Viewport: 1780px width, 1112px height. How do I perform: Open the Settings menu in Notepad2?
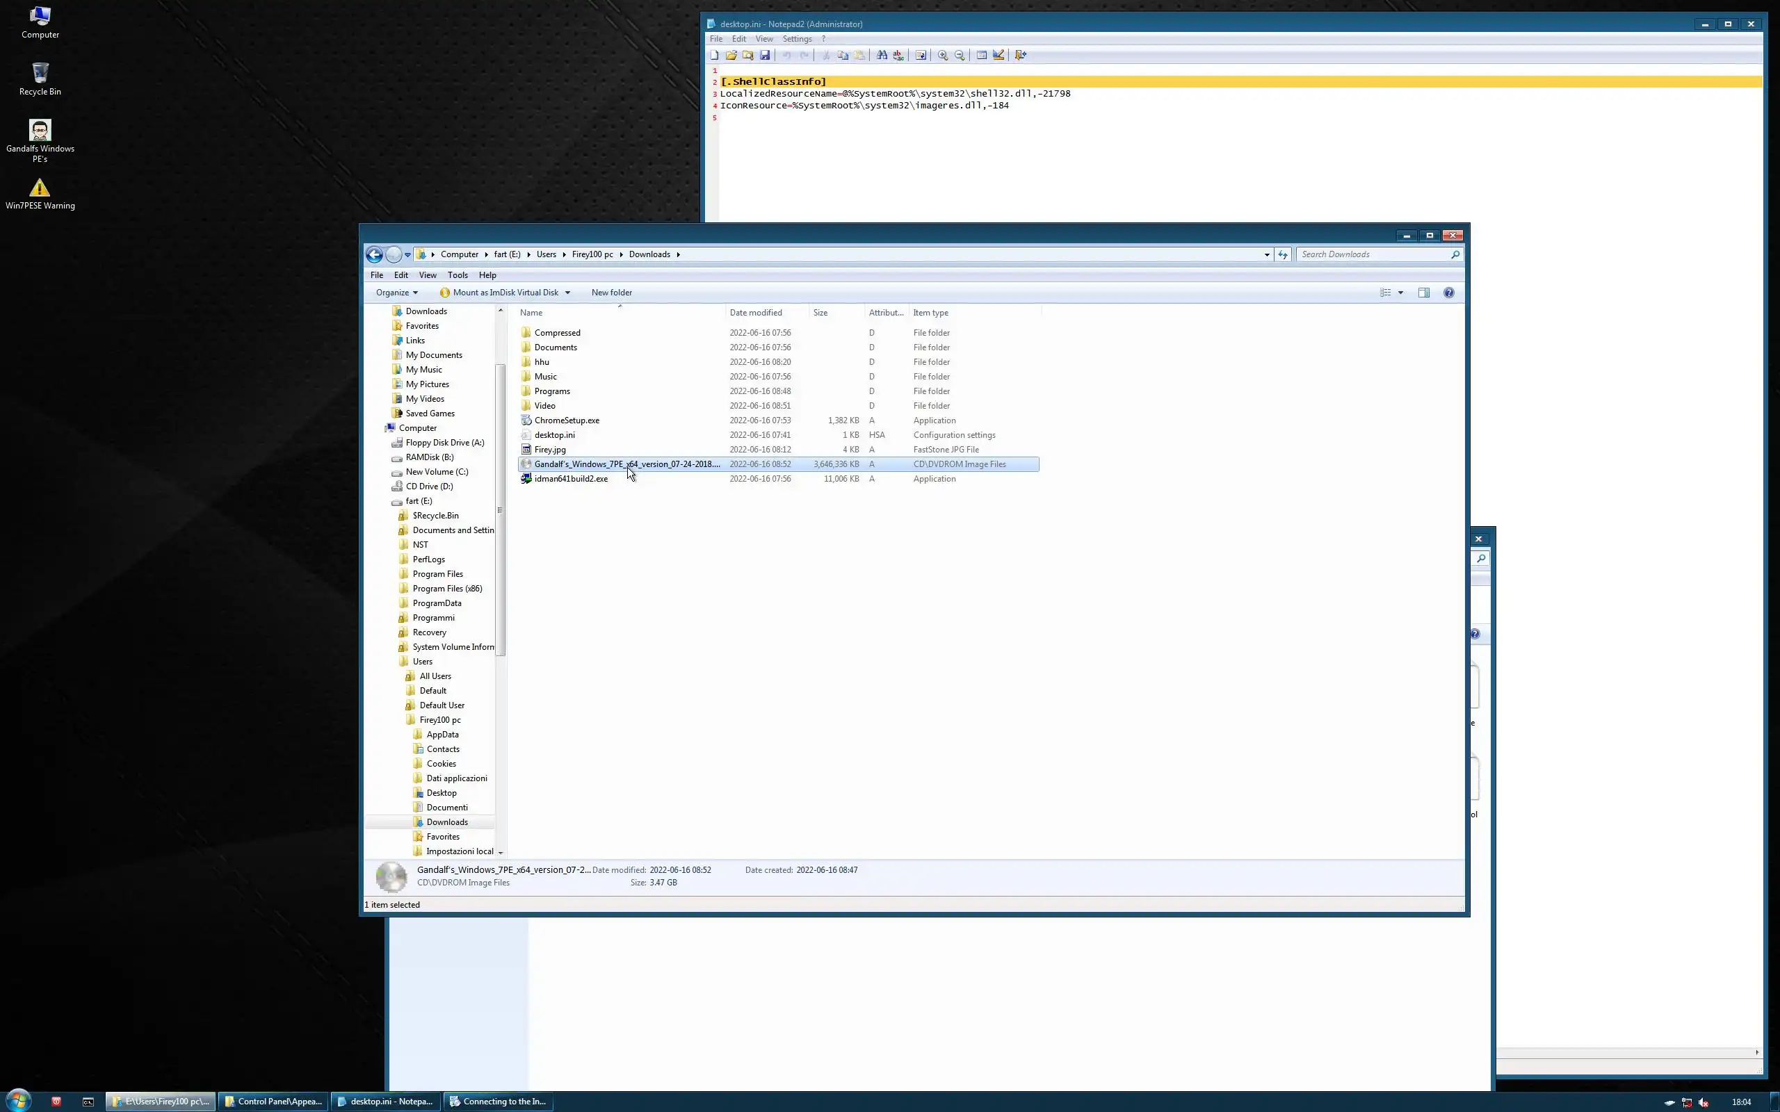pyautogui.click(x=797, y=39)
